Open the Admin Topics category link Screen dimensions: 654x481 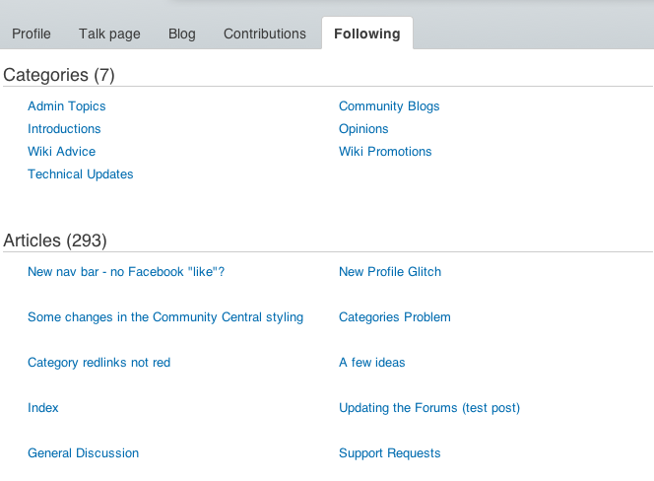[67, 106]
